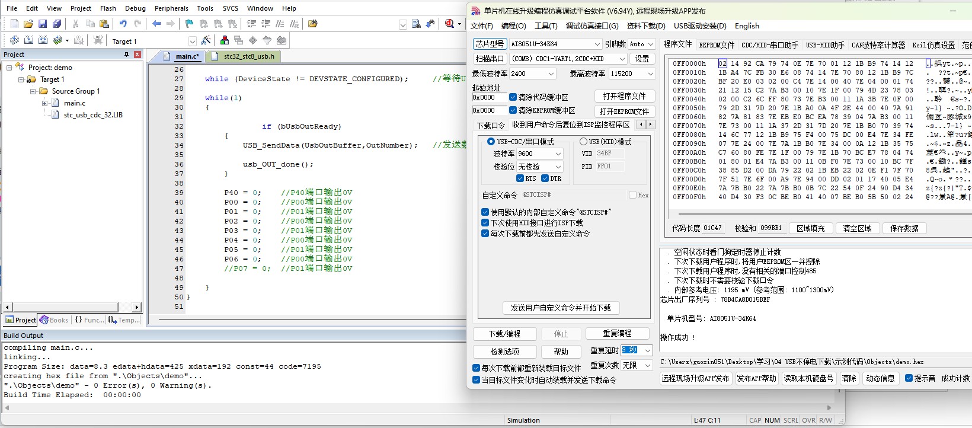The width and height of the screenshot is (972, 428).
Task: Click the Batch Build icon
Action: coord(57,40)
